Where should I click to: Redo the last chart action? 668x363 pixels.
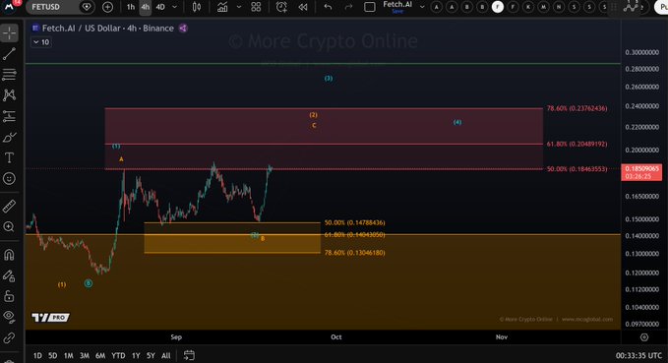click(x=348, y=7)
